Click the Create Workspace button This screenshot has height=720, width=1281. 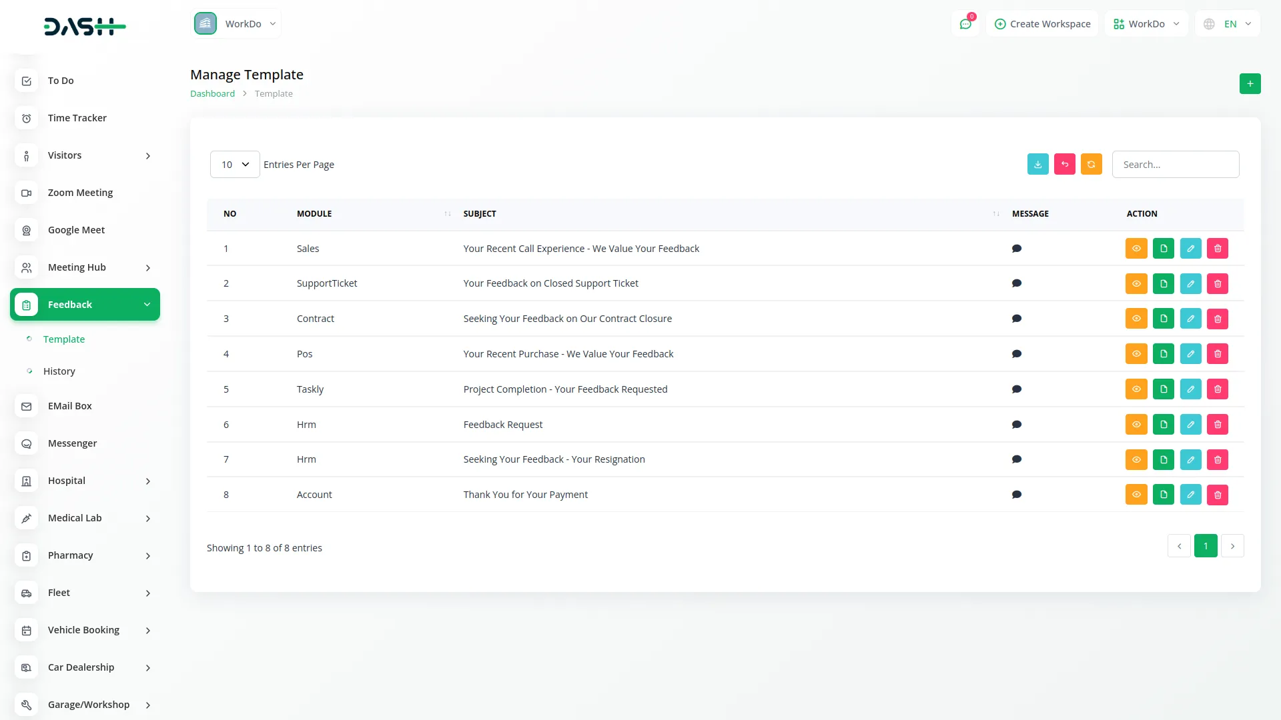[x=1041, y=23]
